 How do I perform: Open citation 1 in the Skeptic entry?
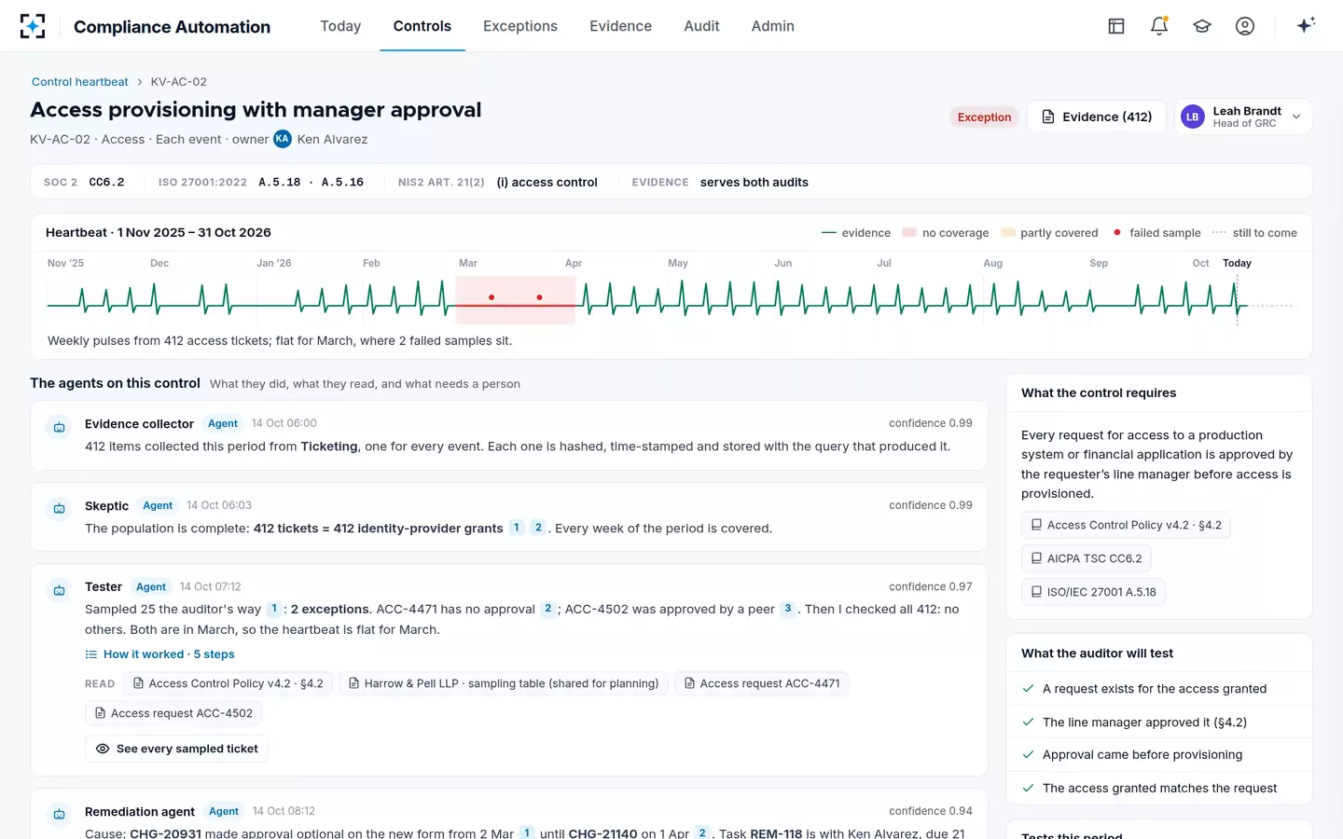click(517, 528)
